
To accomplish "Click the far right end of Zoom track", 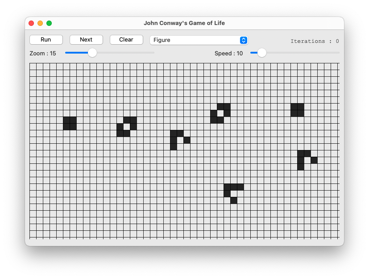I will click(x=153, y=53).
